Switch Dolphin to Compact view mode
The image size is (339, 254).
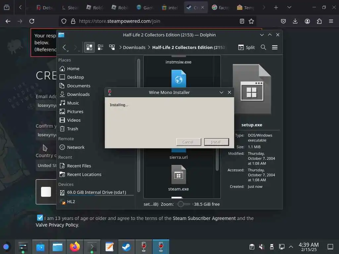[x=101, y=47]
